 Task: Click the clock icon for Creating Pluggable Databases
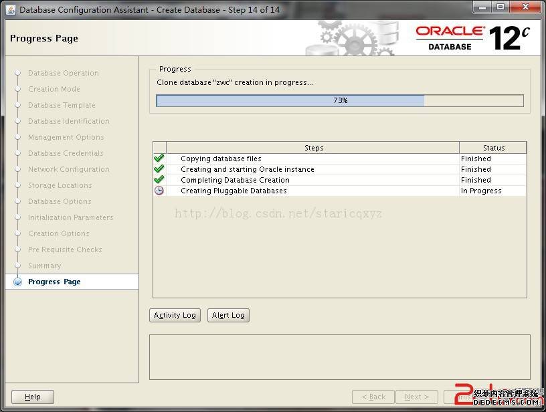click(x=159, y=191)
